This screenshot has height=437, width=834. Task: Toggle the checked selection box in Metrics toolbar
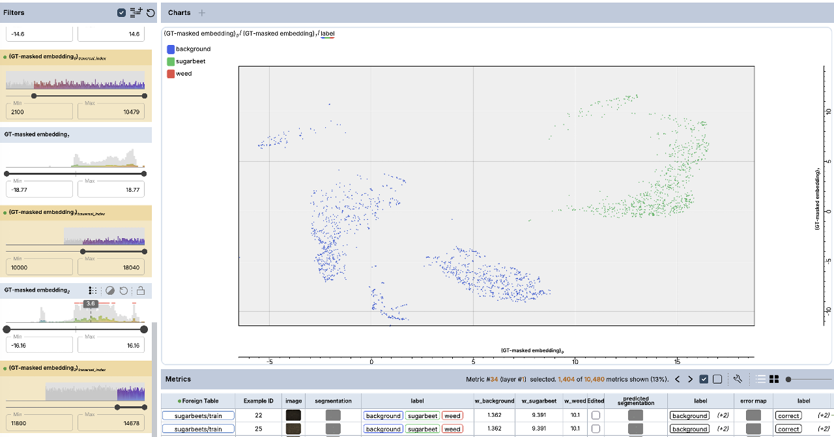[704, 379]
